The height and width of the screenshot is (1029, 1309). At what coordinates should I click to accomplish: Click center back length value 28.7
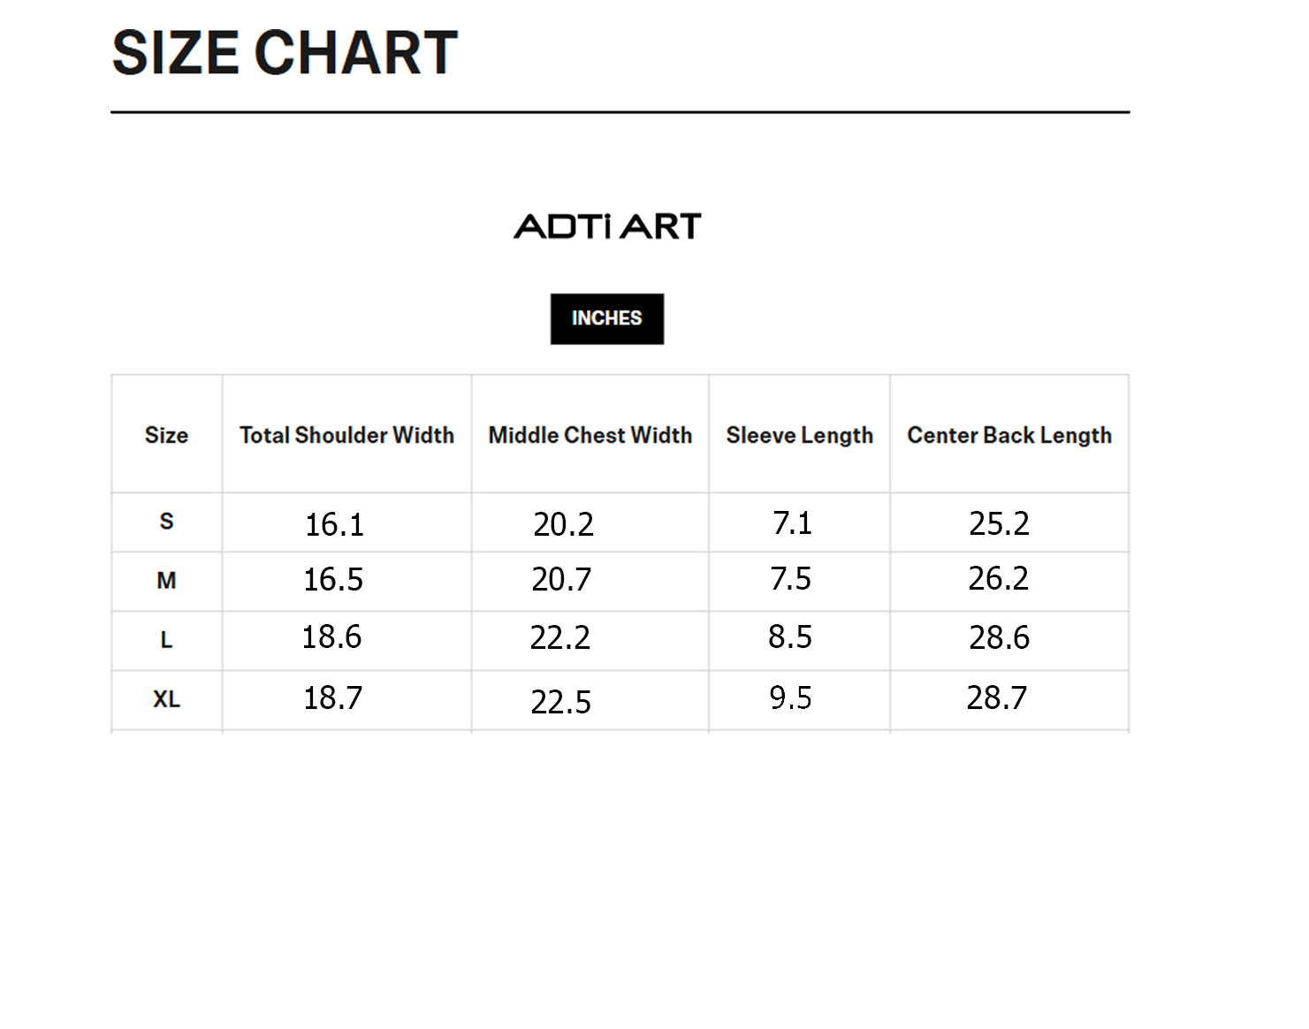[x=997, y=697]
